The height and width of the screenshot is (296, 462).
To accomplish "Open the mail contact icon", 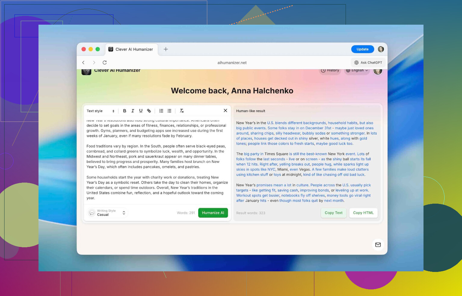I will (x=378, y=245).
